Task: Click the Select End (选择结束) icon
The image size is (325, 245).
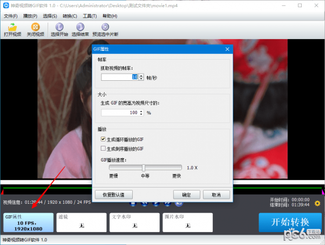Action: point(81,27)
